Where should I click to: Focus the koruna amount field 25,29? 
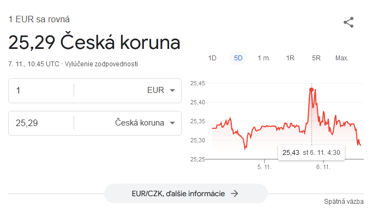pyautogui.click(x=41, y=123)
